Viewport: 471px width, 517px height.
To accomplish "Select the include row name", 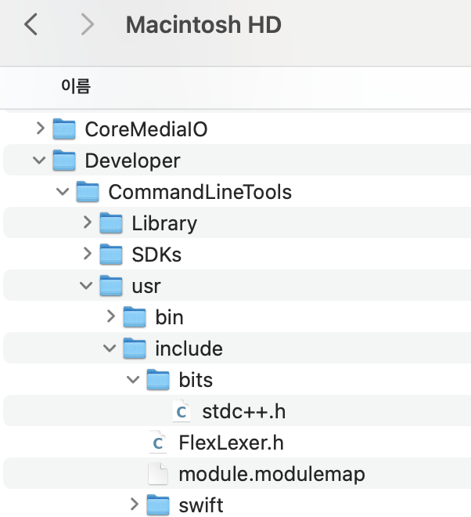I will [x=189, y=349].
